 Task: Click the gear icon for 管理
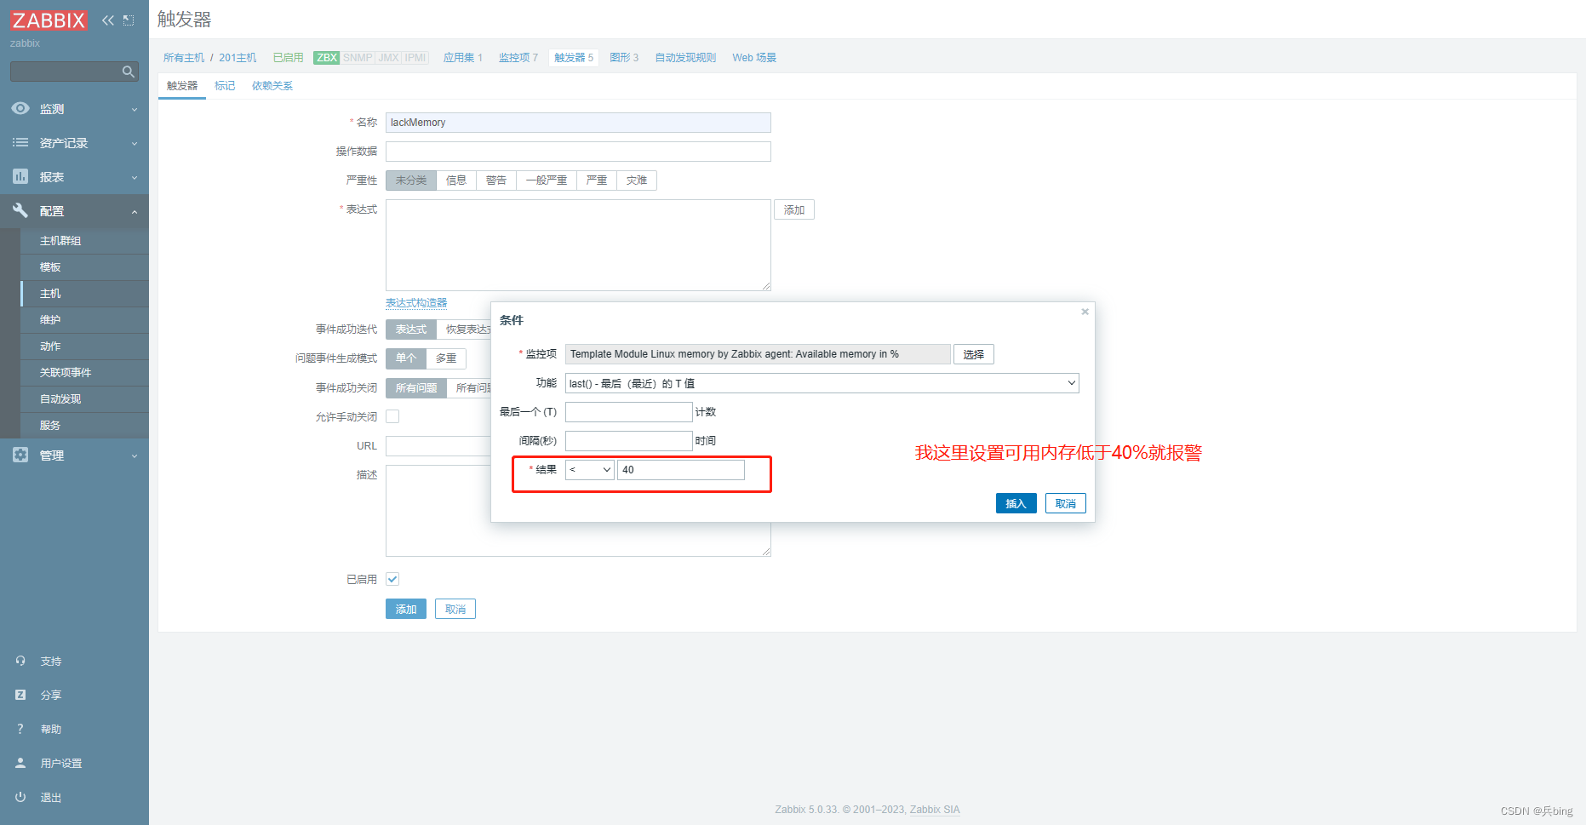point(20,455)
